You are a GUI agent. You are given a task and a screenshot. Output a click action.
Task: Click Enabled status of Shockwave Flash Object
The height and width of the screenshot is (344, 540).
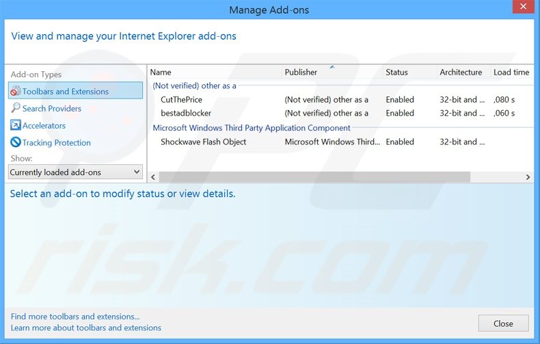[x=400, y=142]
